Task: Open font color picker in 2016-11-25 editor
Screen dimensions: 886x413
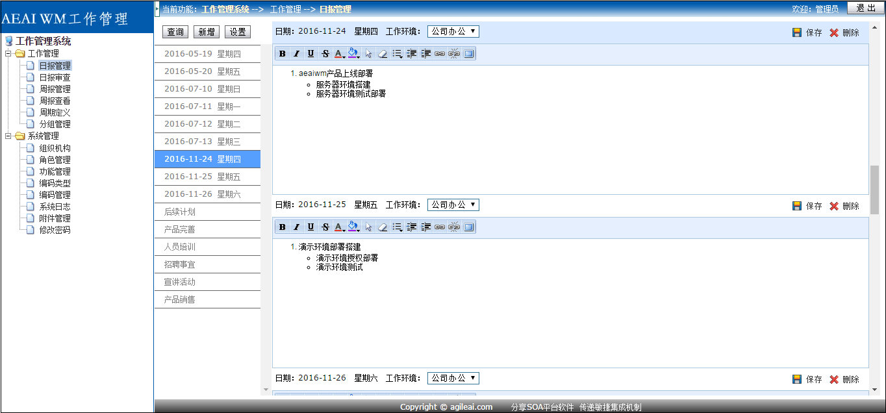Action: 340,227
